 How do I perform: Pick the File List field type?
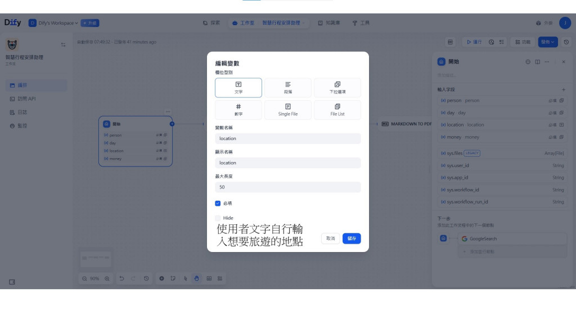point(337,110)
